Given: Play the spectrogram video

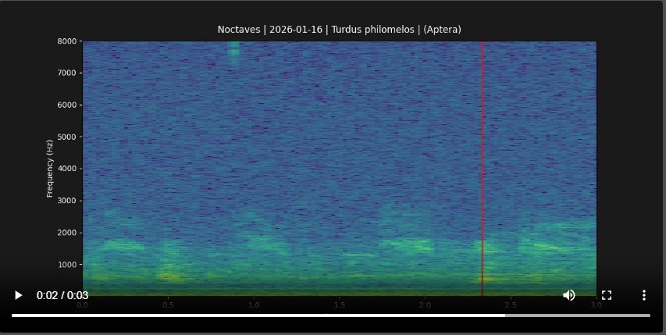Looking at the screenshot, I should 18,295.
